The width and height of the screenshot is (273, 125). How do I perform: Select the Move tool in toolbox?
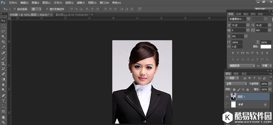[x=3, y=21]
